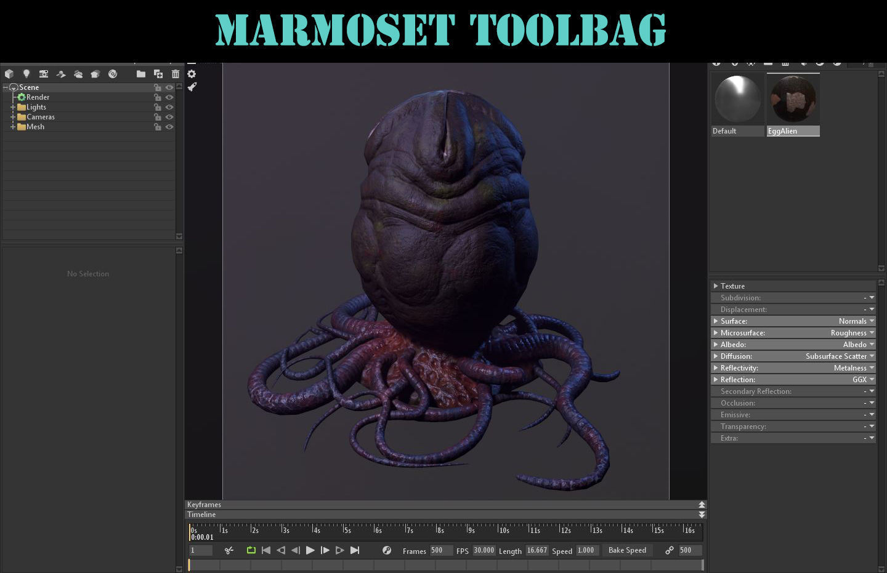Duplicate selection with the plus-squares icon

[x=158, y=74]
